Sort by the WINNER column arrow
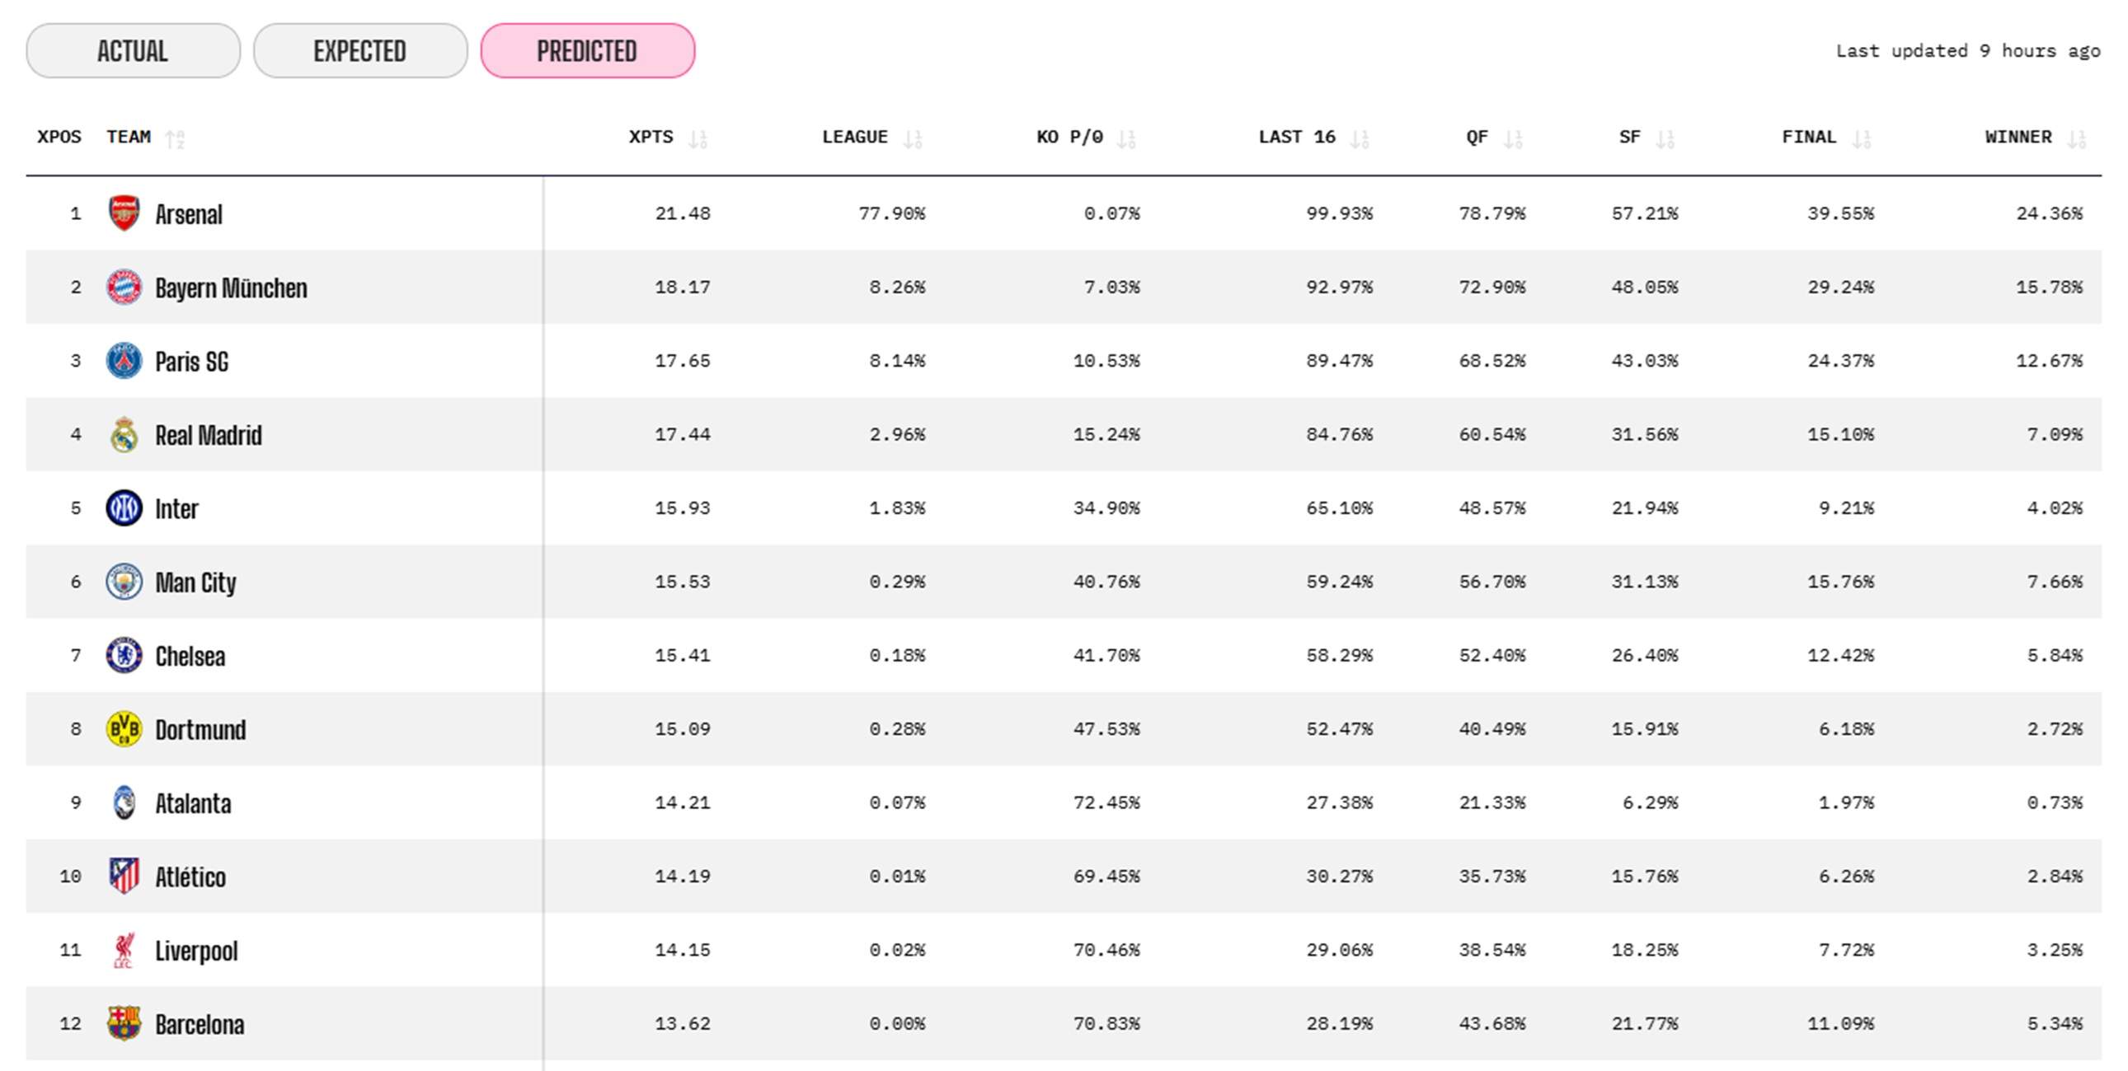This screenshot has height=1071, width=2128. coord(2077,138)
